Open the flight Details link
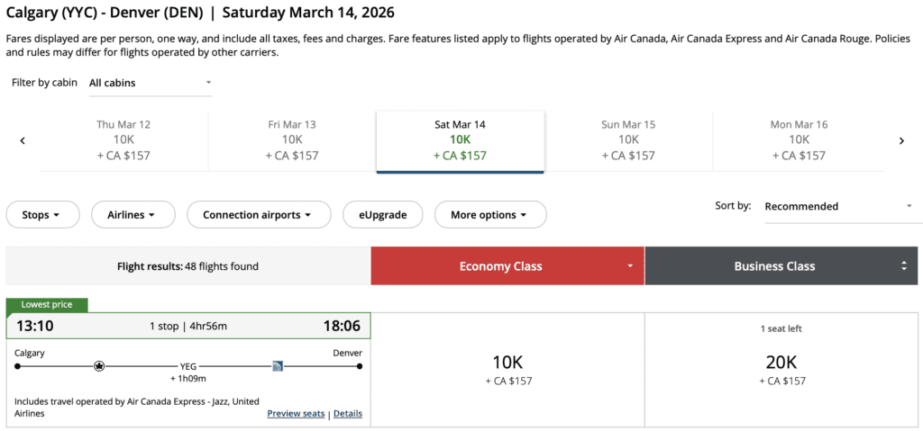The width and height of the screenshot is (923, 431). pyautogui.click(x=348, y=414)
